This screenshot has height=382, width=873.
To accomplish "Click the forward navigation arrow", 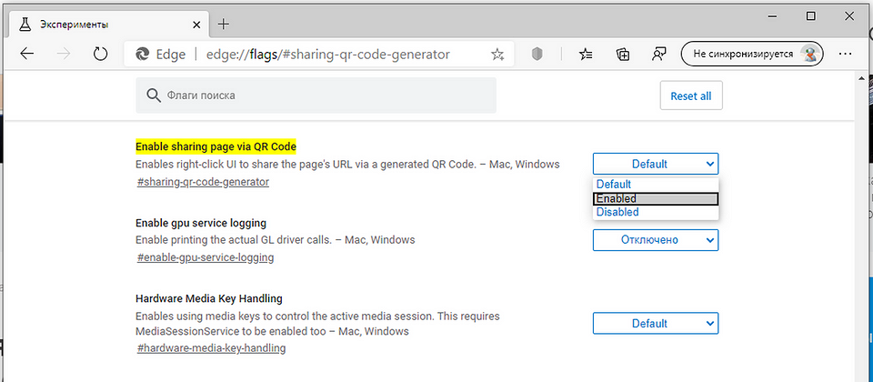I will tap(64, 54).
